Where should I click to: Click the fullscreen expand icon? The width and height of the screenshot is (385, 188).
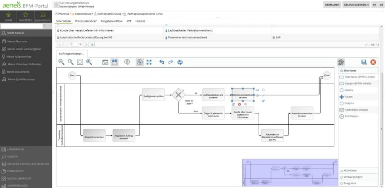pos(149,62)
